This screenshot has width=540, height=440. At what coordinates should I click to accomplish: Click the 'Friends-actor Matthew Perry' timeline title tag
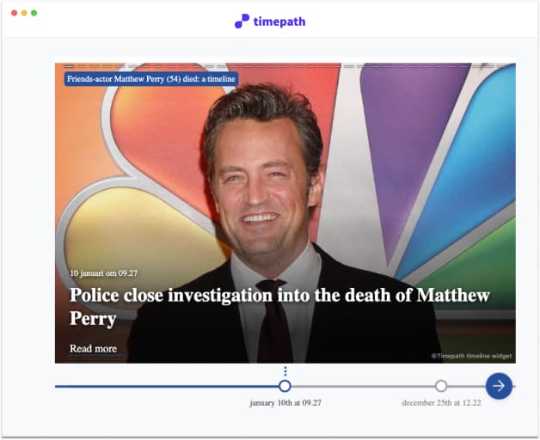point(150,79)
